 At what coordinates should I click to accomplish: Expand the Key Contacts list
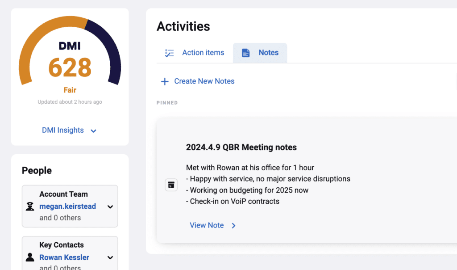(x=110, y=257)
